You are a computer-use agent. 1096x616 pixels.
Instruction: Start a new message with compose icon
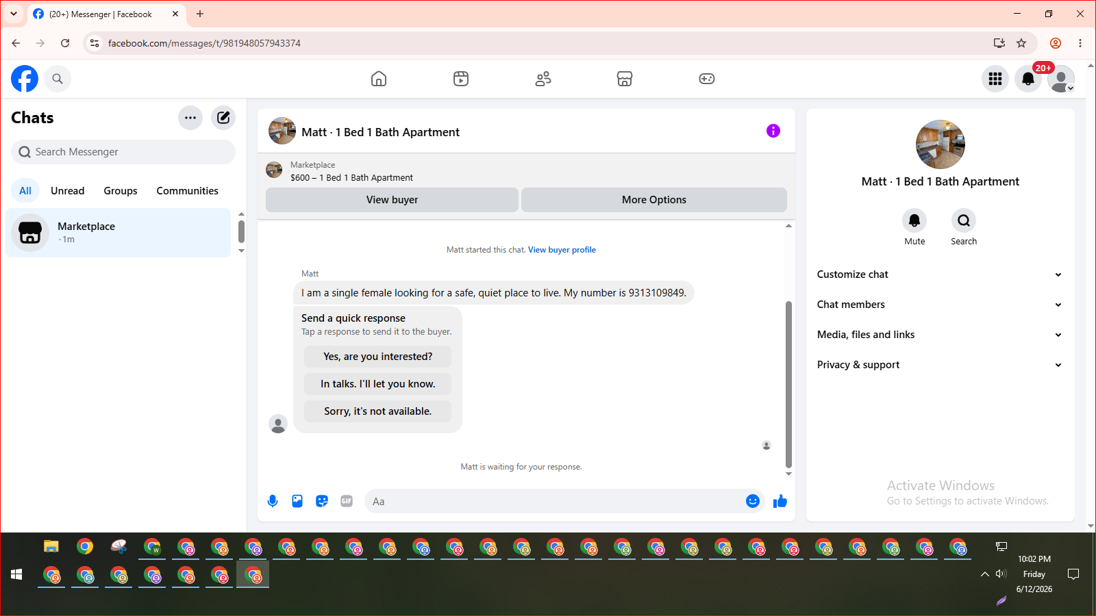[x=223, y=118]
